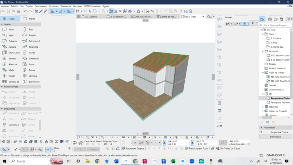The image size is (293, 165).
Task: Collapse the Propiedades panel
Action: (261, 128)
